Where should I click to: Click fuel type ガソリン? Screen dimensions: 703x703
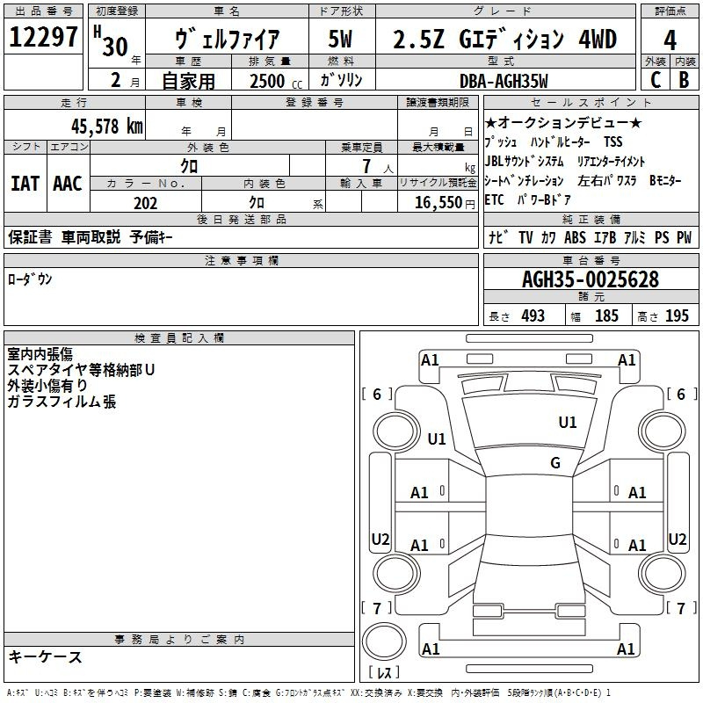342,80
